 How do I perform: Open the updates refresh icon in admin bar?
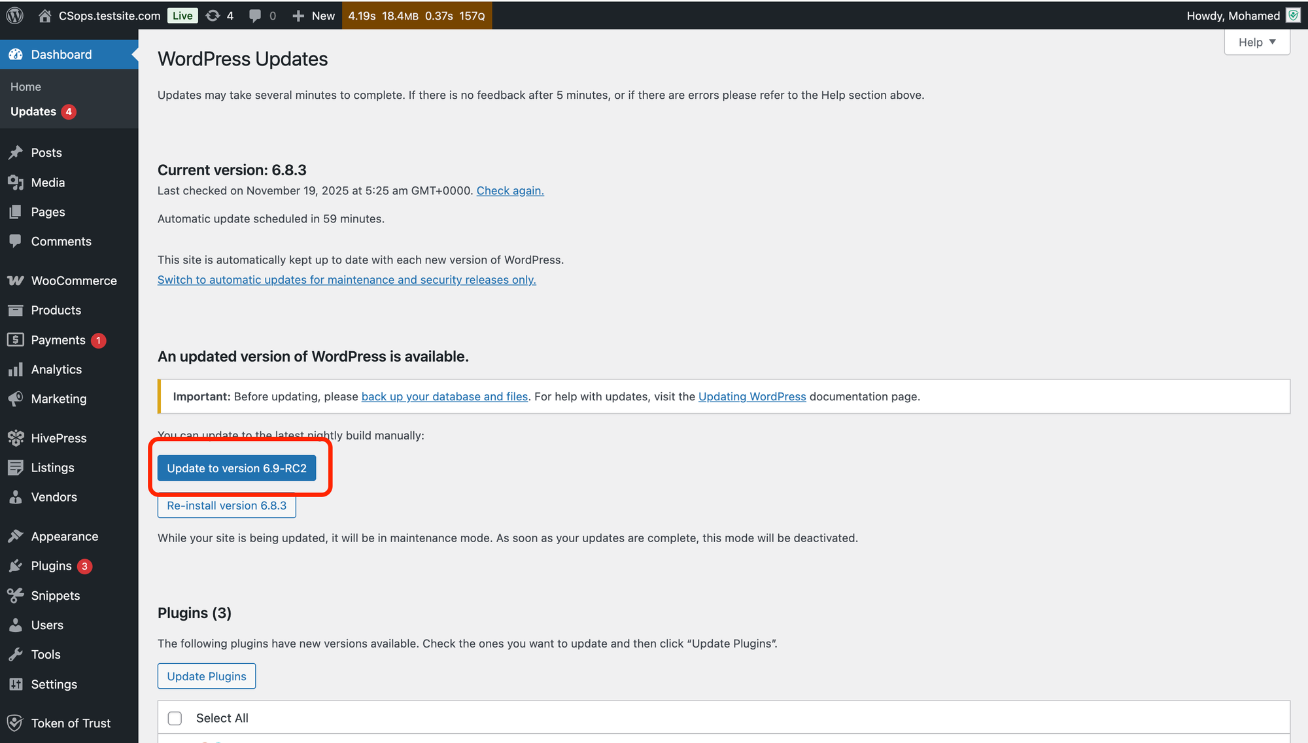click(x=213, y=16)
